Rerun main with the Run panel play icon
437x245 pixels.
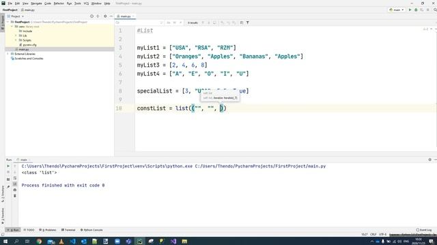(8, 166)
